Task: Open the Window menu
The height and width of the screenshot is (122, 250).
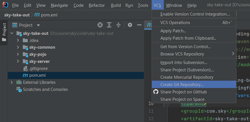Action: click(174, 5)
